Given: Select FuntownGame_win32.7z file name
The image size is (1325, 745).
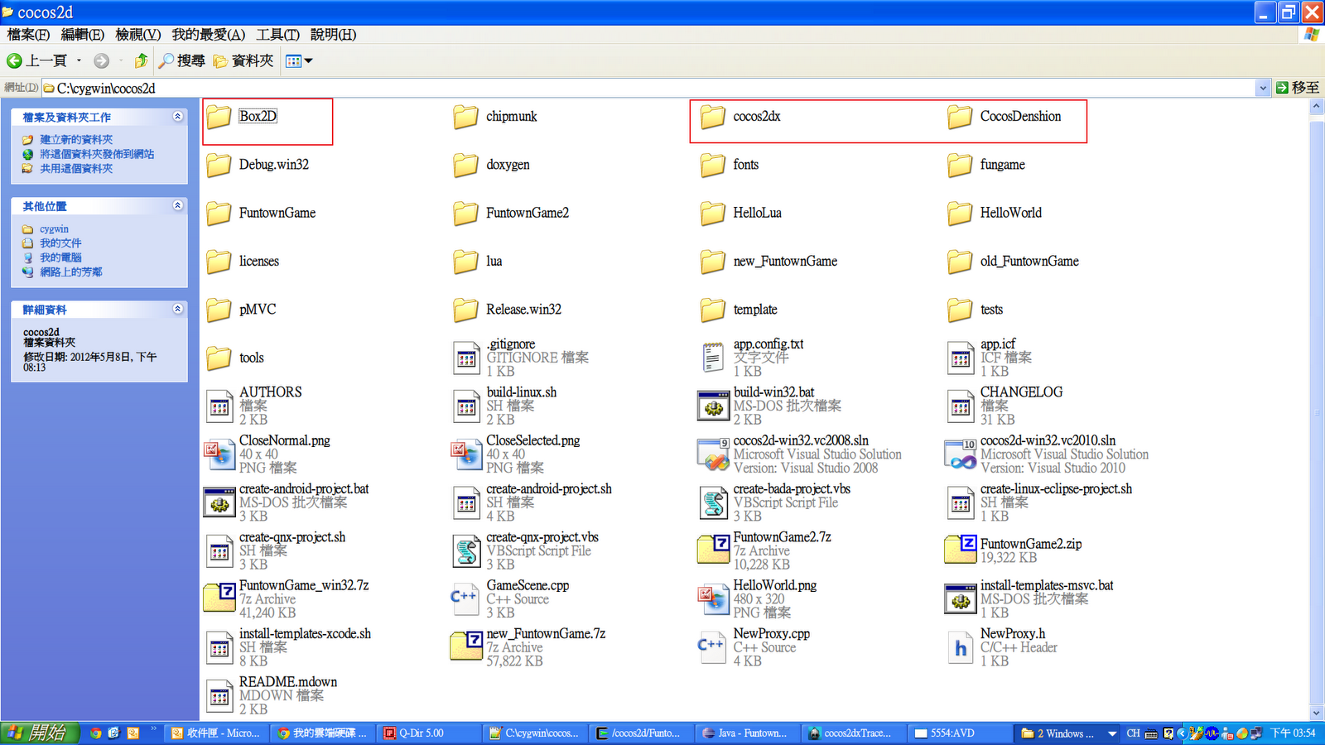Looking at the screenshot, I should 304,586.
